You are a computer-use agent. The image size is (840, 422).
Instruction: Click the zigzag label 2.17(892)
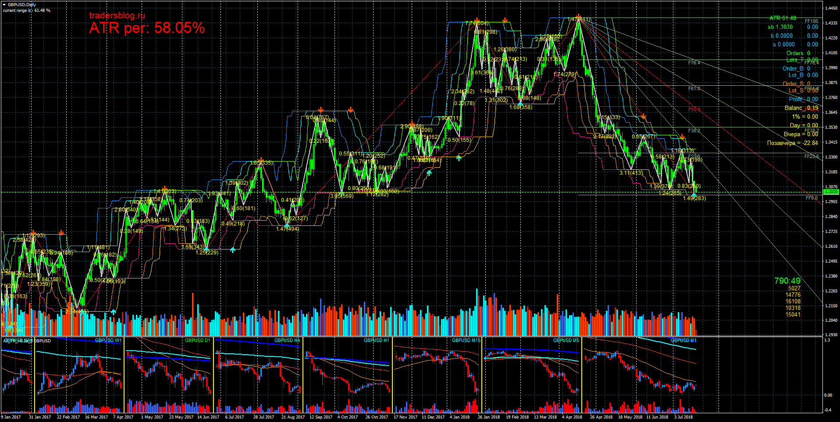[x=605, y=137]
